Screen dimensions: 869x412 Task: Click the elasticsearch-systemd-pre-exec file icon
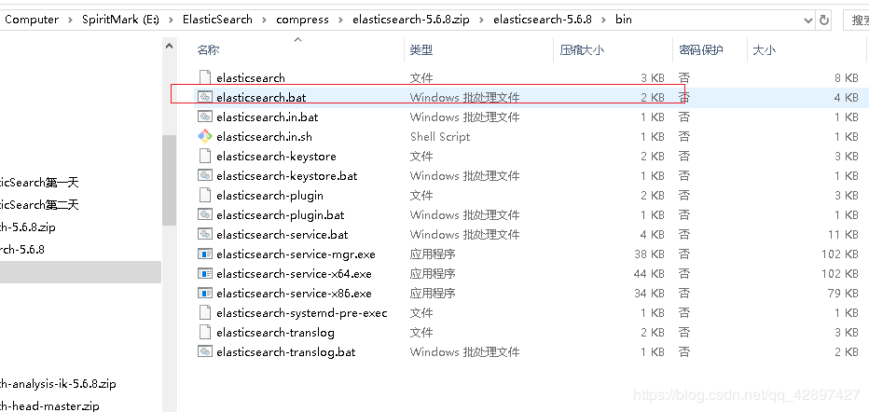(x=205, y=313)
